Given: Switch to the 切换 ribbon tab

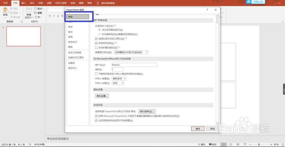Looking at the screenshot, I should (41, 3).
